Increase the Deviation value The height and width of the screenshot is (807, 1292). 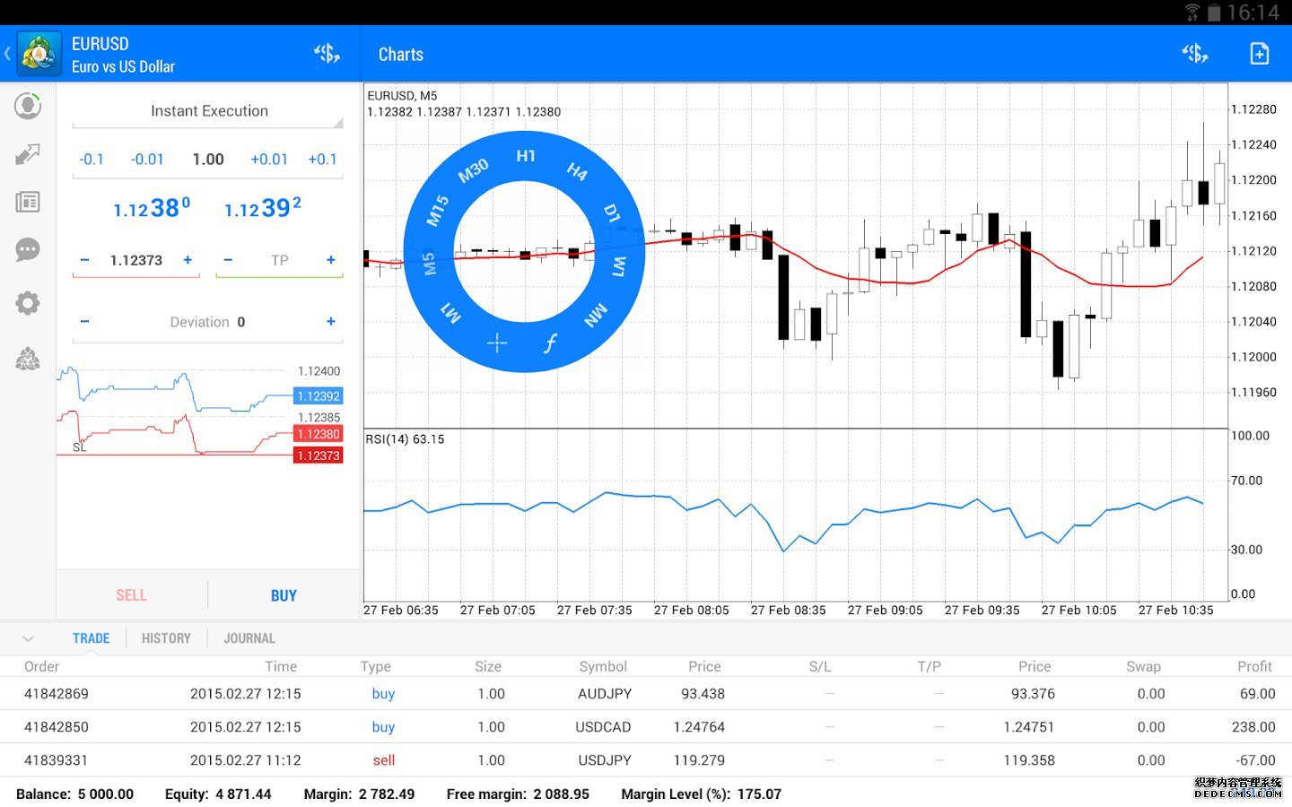(x=331, y=322)
